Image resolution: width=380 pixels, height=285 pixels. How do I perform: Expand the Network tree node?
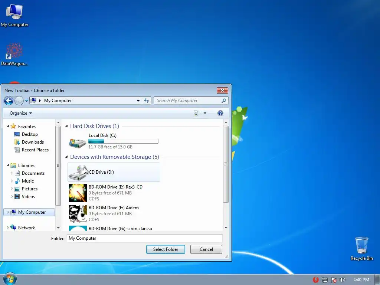click(8, 227)
